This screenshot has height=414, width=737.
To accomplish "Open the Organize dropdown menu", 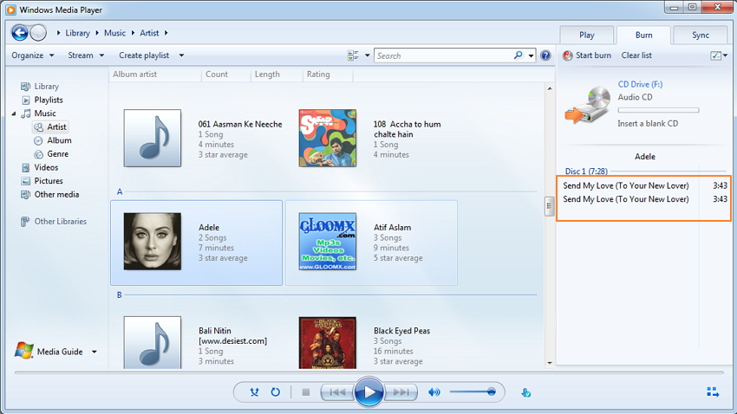I will [32, 55].
